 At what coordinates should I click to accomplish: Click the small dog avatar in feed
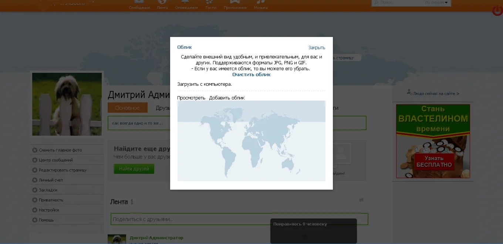coord(117,239)
